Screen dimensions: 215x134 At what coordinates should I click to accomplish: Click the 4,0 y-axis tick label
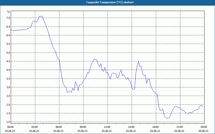pyautogui.click(x=8, y=70)
